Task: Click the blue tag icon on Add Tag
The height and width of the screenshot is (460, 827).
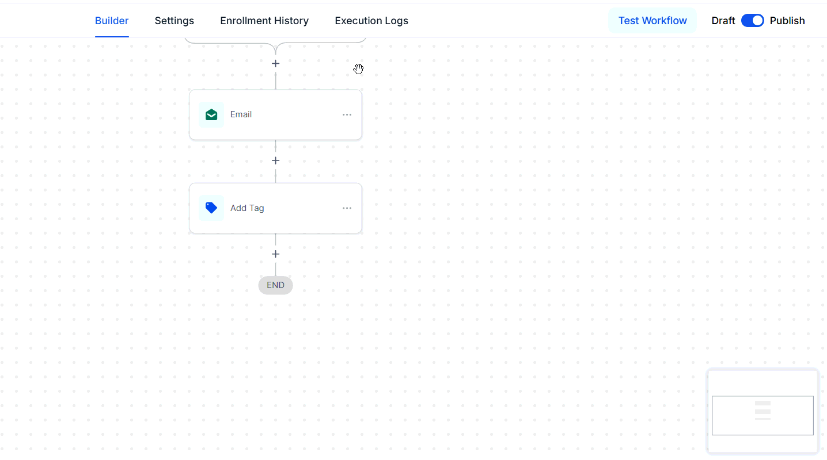Action: (x=211, y=208)
